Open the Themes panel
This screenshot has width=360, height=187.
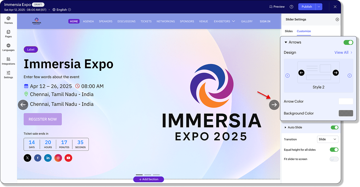point(8,20)
